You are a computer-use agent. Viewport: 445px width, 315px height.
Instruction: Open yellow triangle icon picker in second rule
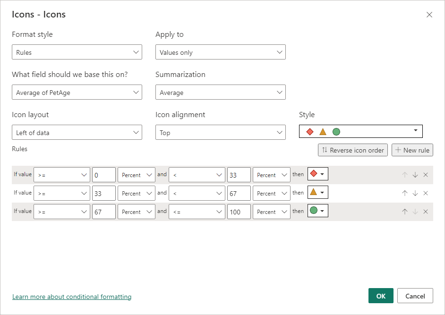tap(317, 193)
